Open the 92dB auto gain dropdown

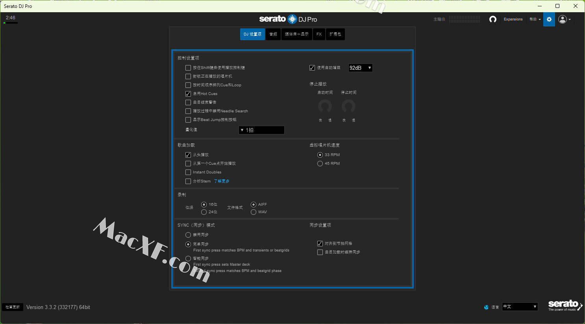click(x=360, y=68)
